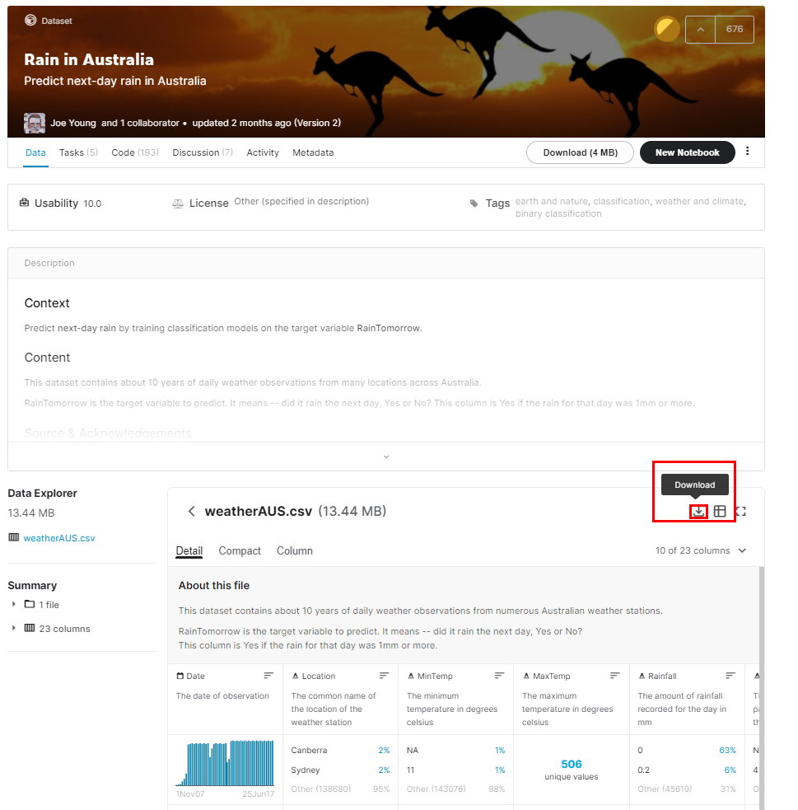Click the folder icon next to 1 file
Viewport: 798px width, 810px height.
30,604
